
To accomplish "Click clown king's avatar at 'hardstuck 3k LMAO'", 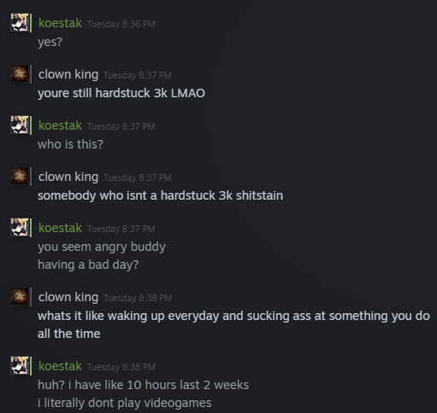I will pyautogui.click(x=20, y=73).
